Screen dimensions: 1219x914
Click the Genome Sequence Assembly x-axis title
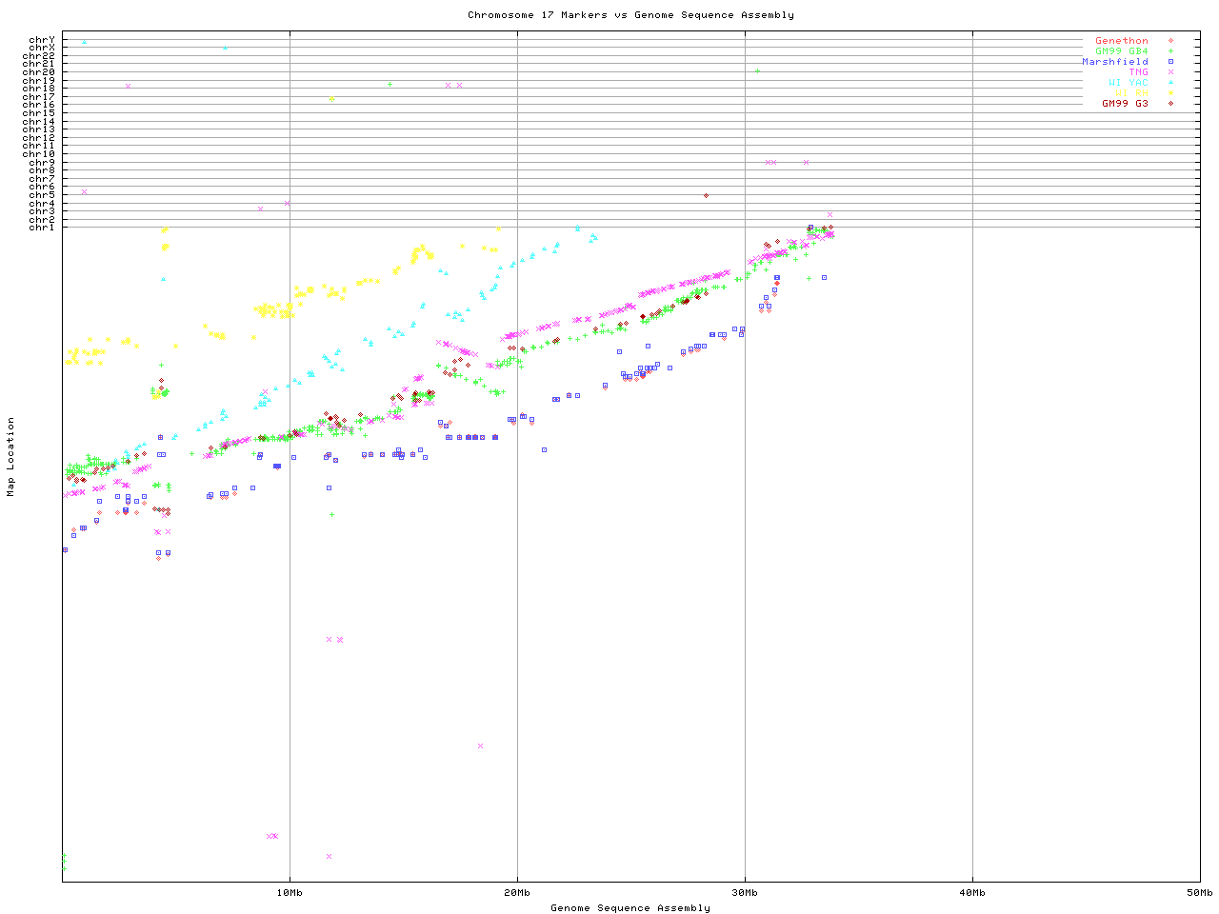630,908
